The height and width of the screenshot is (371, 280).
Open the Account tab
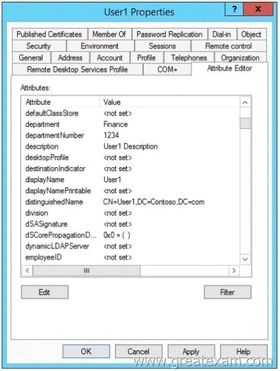(x=110, y=58)
